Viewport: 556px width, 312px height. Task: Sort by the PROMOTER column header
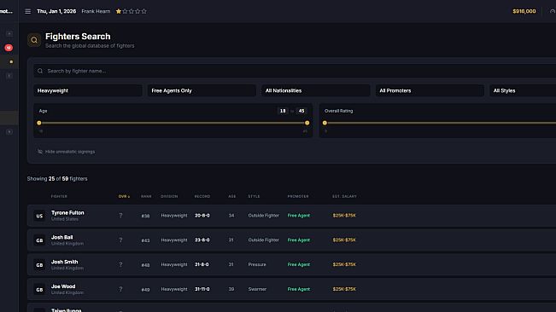tap(298, 196)
